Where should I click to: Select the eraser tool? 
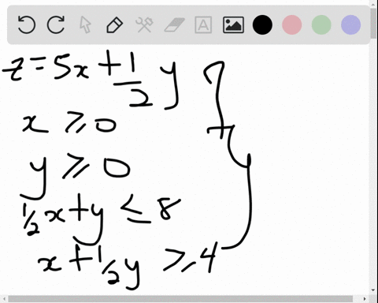pyautogui.click(x=175, y=24)
